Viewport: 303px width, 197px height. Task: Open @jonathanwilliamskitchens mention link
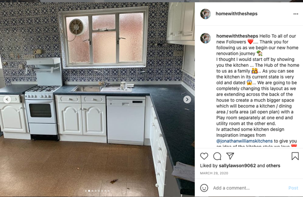(244, 141)
